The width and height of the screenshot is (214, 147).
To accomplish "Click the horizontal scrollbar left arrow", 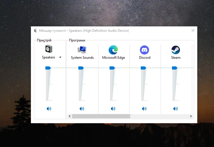I will [x=69, y=116].
